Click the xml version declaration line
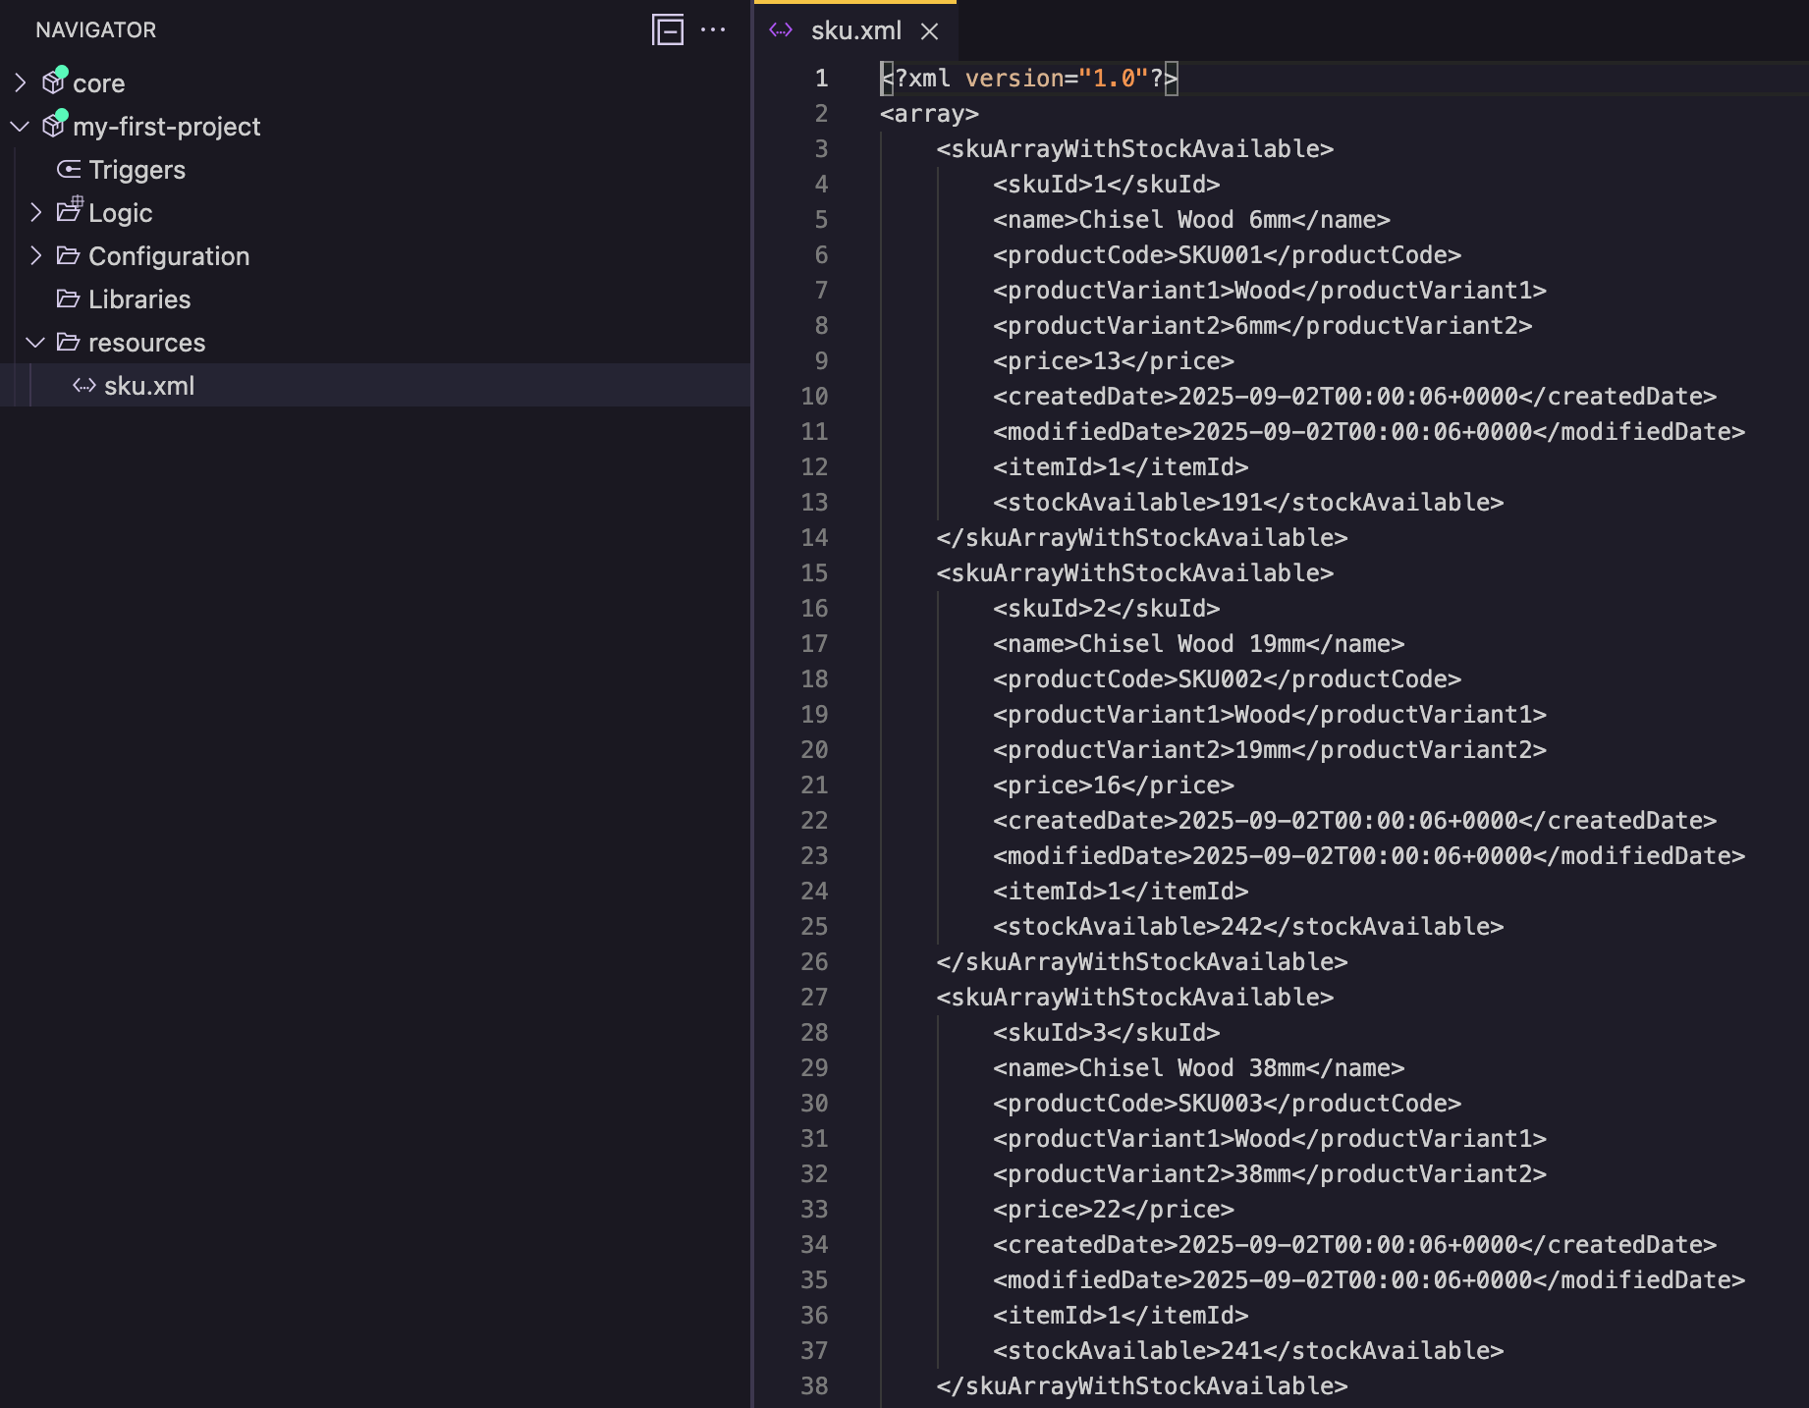Screen dimensions: 1809x1408 (1028, 78)
